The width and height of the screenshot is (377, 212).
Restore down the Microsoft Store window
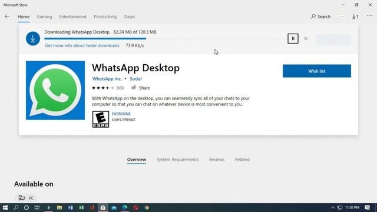356,5
